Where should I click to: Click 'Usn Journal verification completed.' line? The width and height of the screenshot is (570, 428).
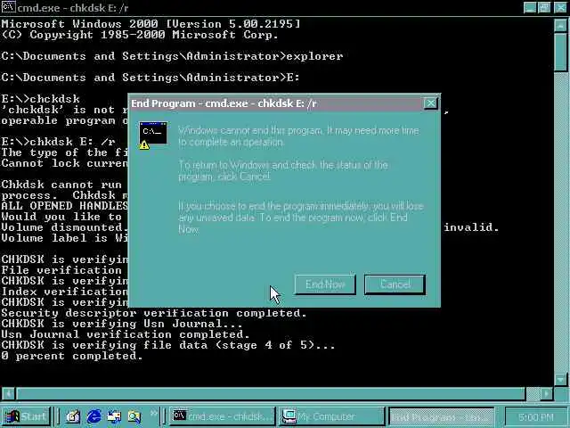coord(126,334)
